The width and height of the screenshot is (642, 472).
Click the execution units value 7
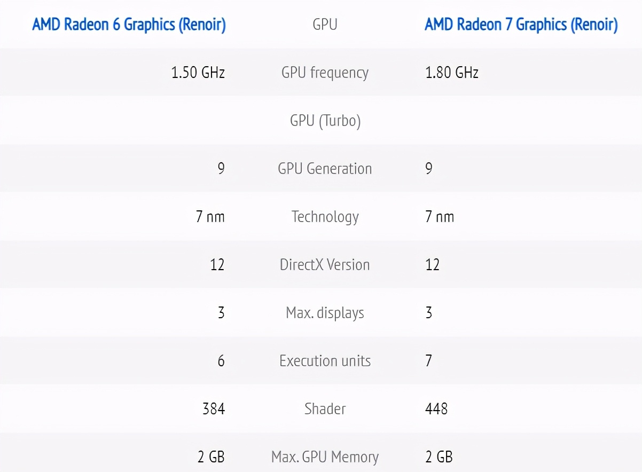(x=428, y=361)
